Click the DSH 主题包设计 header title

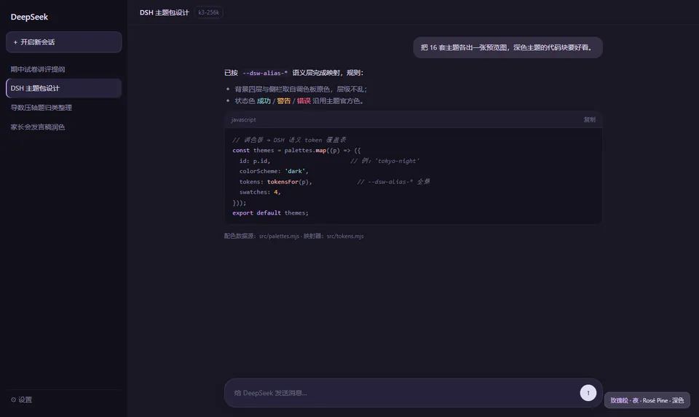pos(164,12)
